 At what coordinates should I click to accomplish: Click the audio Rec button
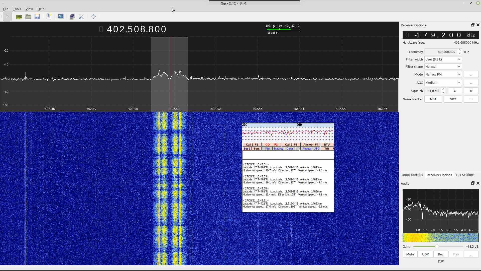coord(440,254)
